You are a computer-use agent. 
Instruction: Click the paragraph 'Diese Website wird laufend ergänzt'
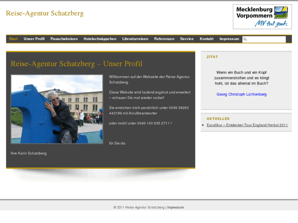[x=150, y=95]
